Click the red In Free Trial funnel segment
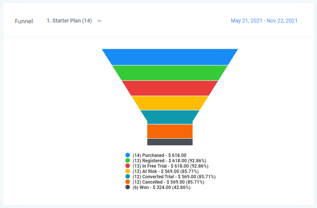The image size is (317, 208). (x=170, y=88)
